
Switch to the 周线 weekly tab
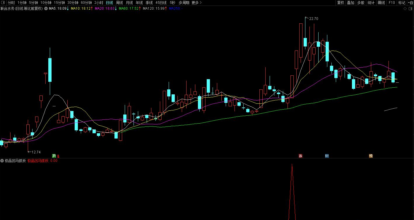(x=119, y=3)
